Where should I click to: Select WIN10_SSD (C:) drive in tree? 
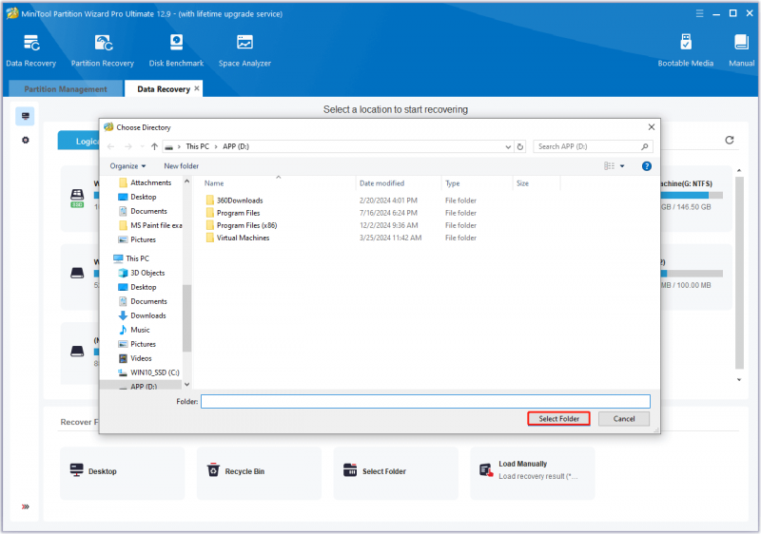pyautogui.click(x=149, y=372)
